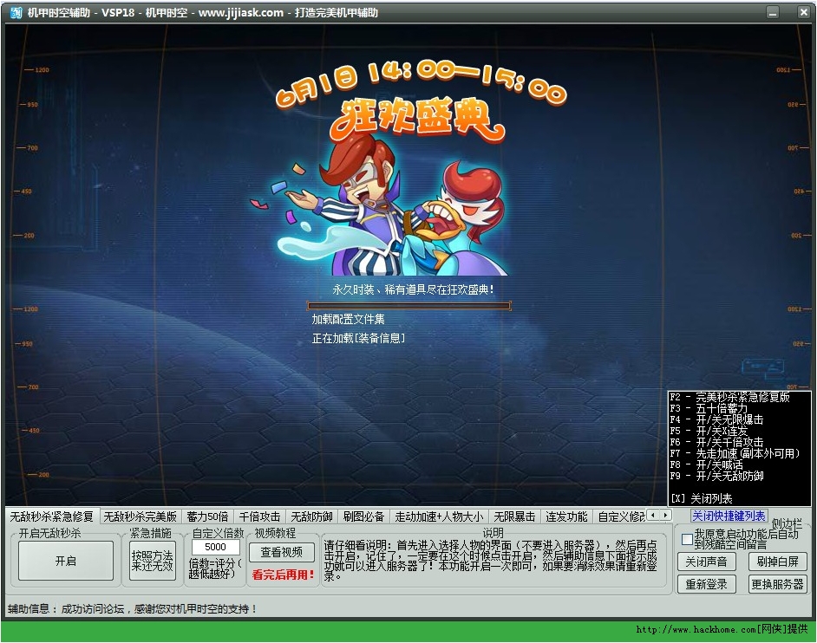Click the F7 先走加速 hotkey line

[x=735, y=453]
